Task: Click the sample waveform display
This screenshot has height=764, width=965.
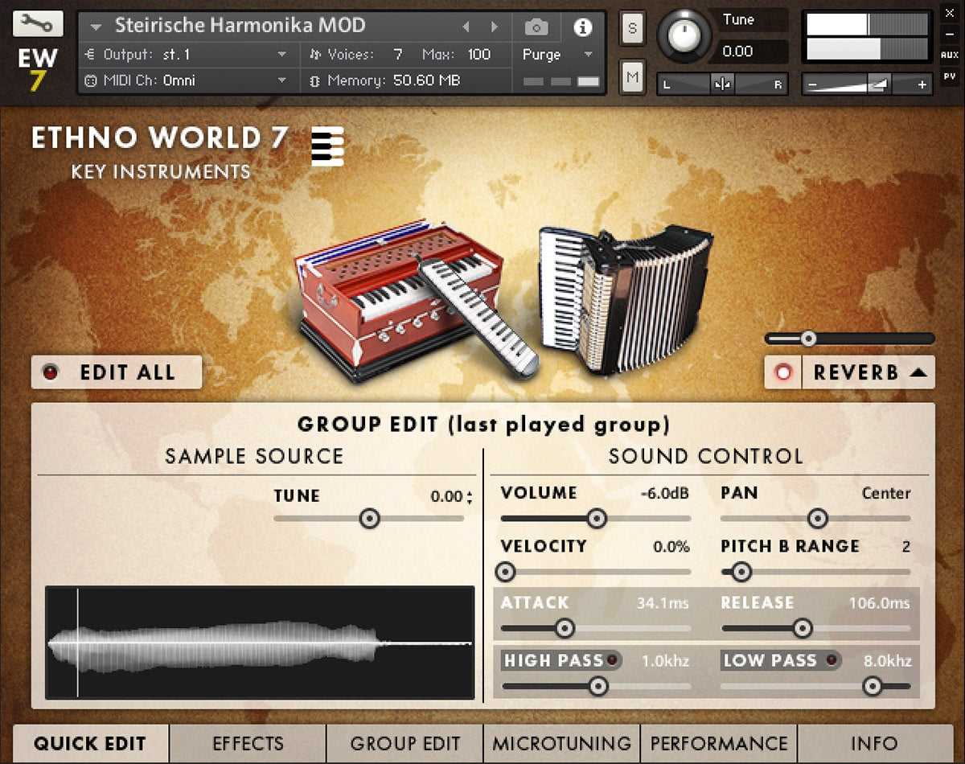Action: pos(260,643)
